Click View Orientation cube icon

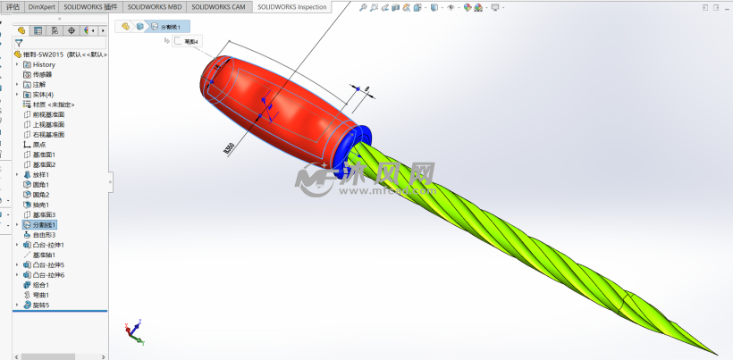click(x=416, y=7)
